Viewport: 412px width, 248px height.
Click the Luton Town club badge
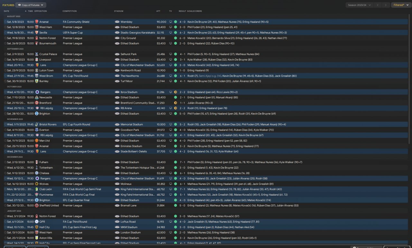coord(37,70)
